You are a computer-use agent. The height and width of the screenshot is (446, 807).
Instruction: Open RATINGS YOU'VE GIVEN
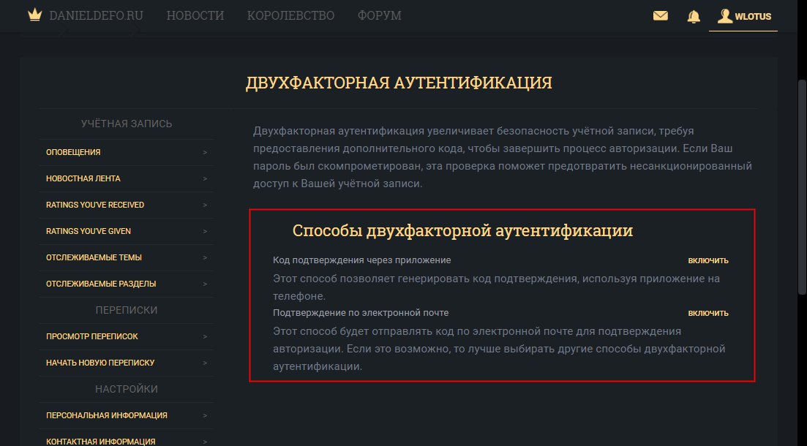[127, 231]
